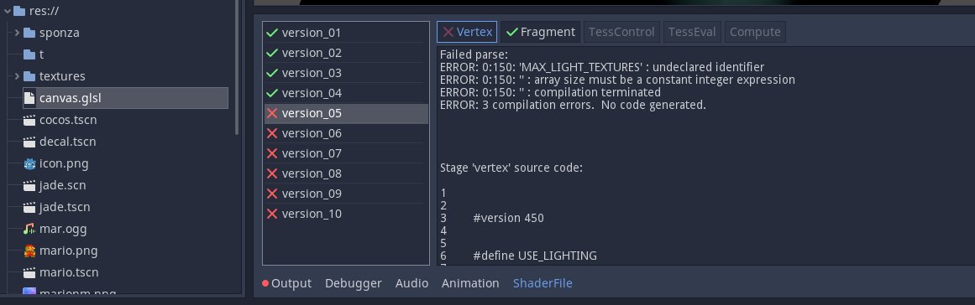Open the jade.scn scene file icon
This screenshot has height=305, width=975.
[x=29, y=185]
